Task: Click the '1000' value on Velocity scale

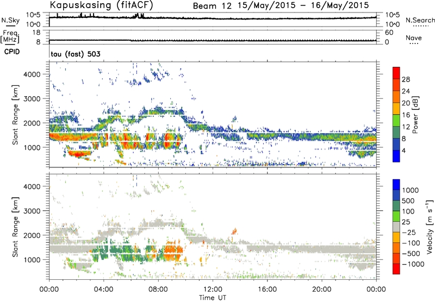Action: pyautogui.click(x=411, y=190)
